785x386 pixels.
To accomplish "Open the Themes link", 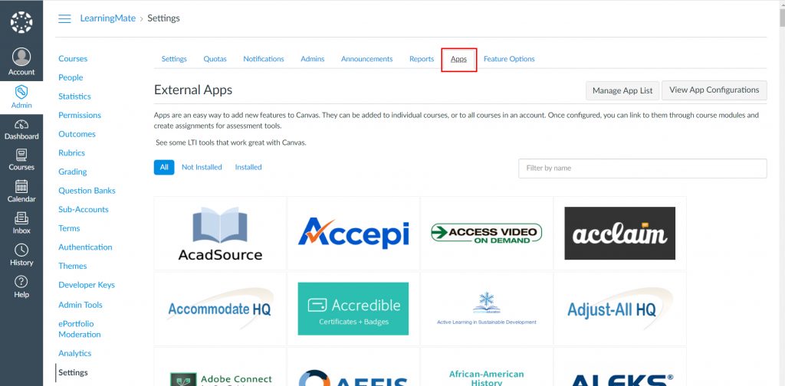I will (73, 266).
